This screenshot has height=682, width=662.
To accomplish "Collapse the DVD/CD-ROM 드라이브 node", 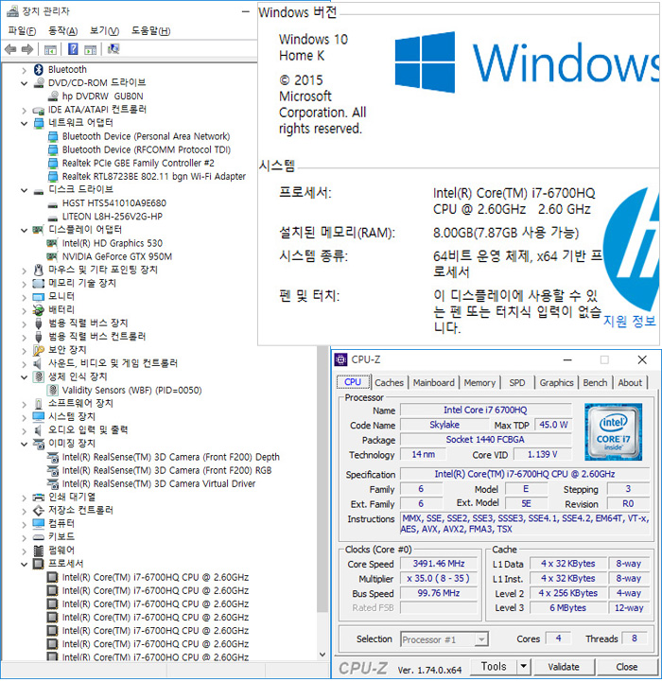I will tap(24, 83).
